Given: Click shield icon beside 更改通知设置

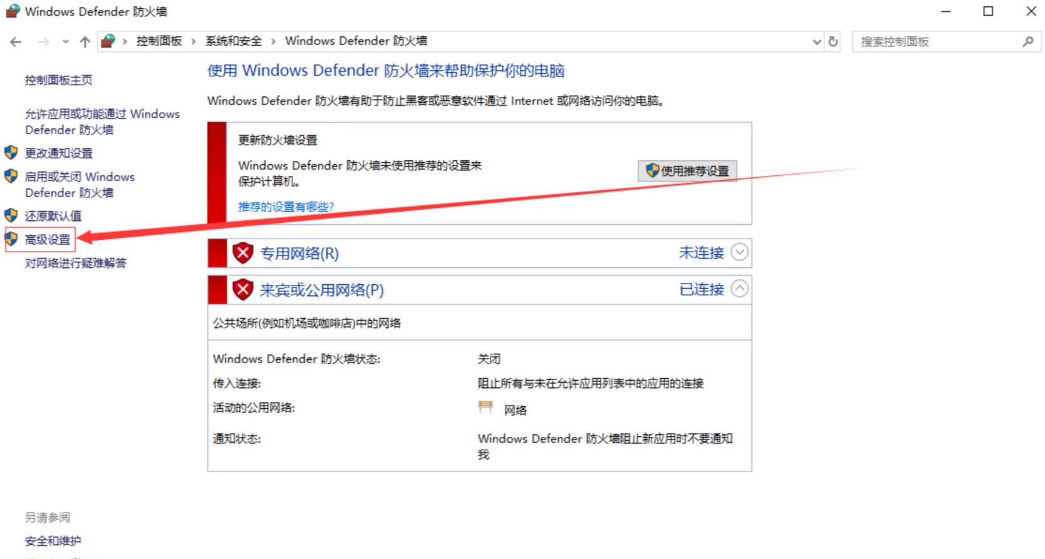Looking at the screenshot, I should pyautogui.click(x=11, y=153).
